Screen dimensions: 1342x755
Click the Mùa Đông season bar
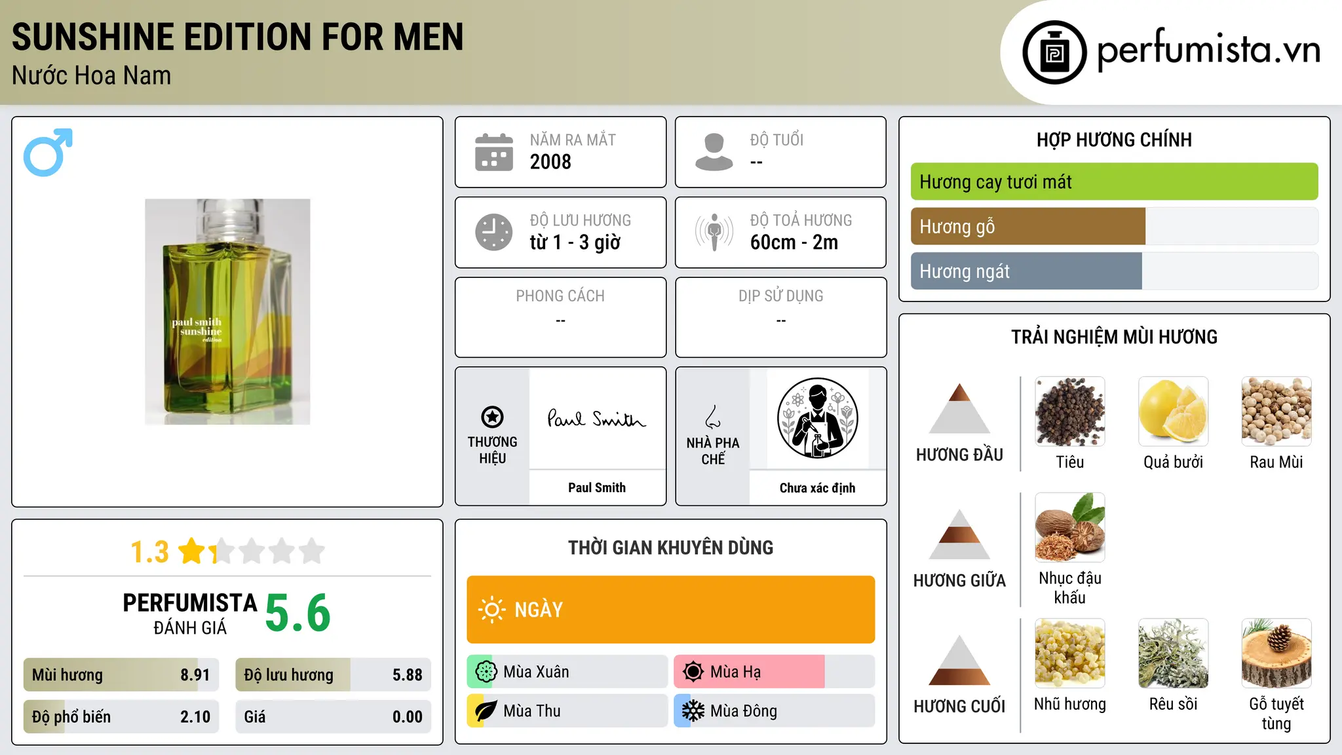[x=774, y=711]
